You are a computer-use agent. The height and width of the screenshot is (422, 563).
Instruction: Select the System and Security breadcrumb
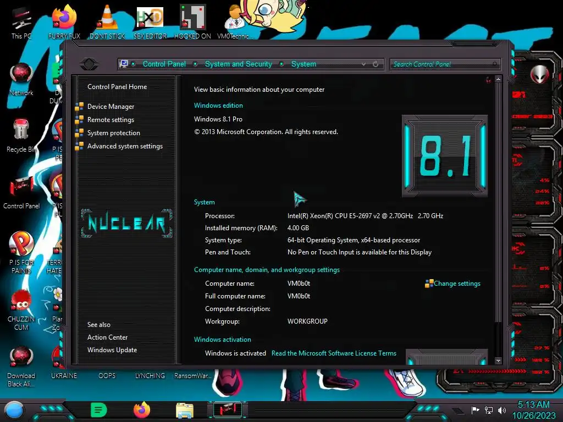239,64
